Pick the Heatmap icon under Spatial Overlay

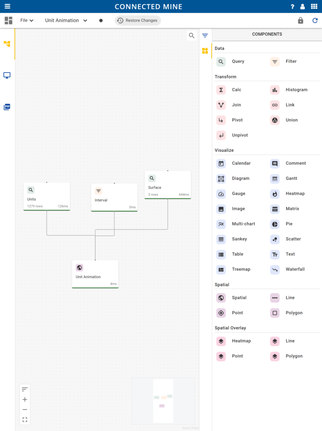[x=221, y=341]
